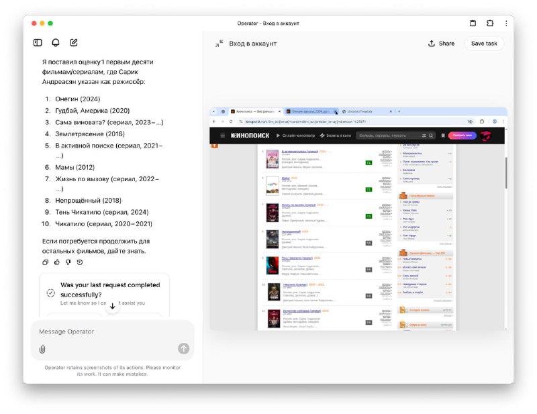
Task: Focus the Message Operator input field
Action: coord(112,331)
